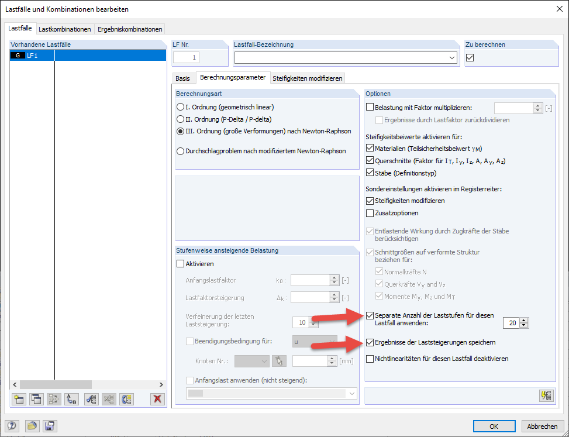
Task: Click the horizontal scrollbar thumb in load case list
Action: [56, 384]
